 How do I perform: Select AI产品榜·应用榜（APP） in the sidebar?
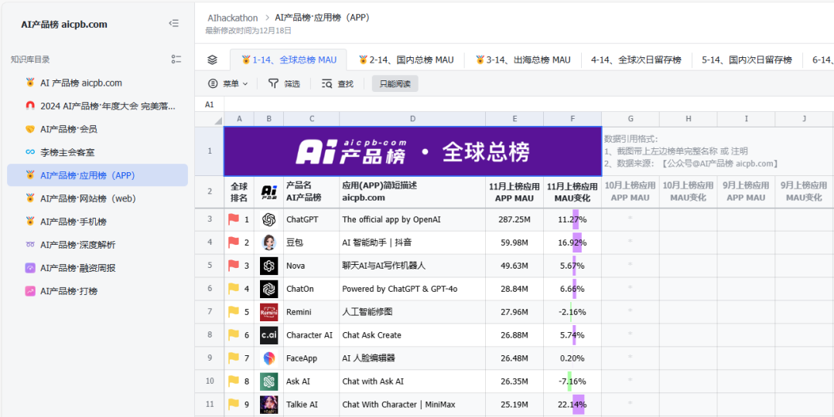pyautogui.click(x=97, y=175)
